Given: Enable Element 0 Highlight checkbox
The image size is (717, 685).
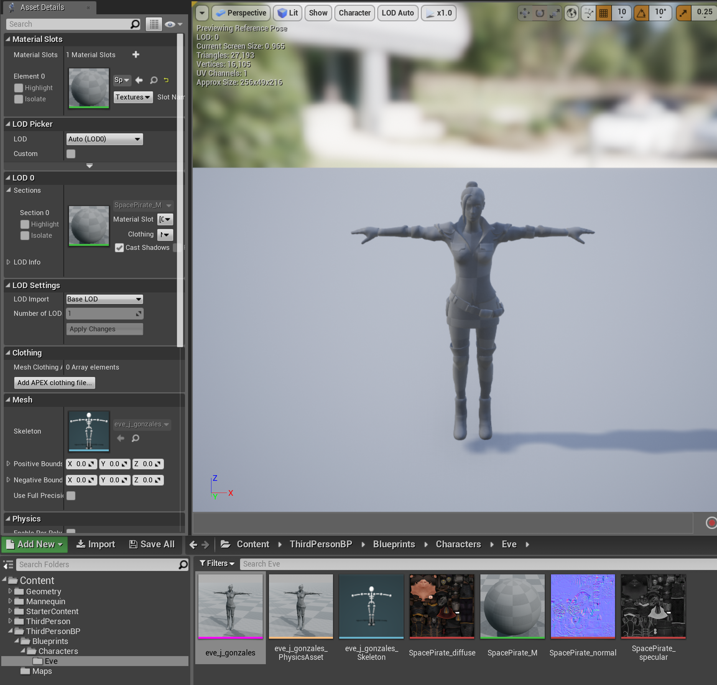Looking at the screenshot, I should [18, 88].
